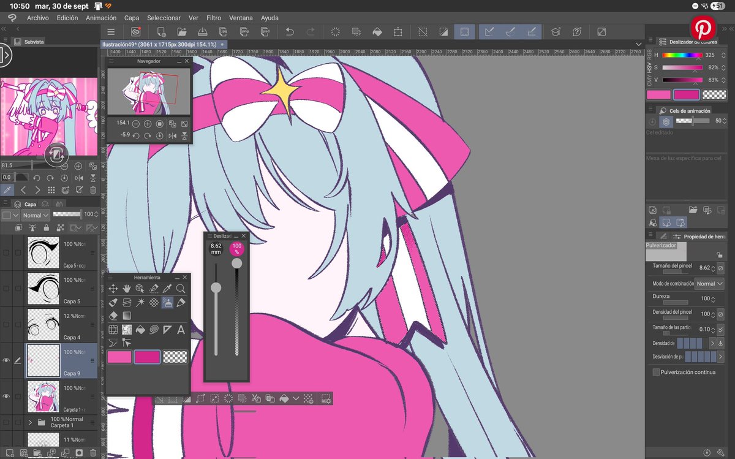Screen dimensions: 735x459
Task: Click the Subvista palette tab
Action: 29,42
